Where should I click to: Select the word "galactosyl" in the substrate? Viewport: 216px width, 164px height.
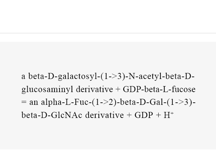click(78, 77)
